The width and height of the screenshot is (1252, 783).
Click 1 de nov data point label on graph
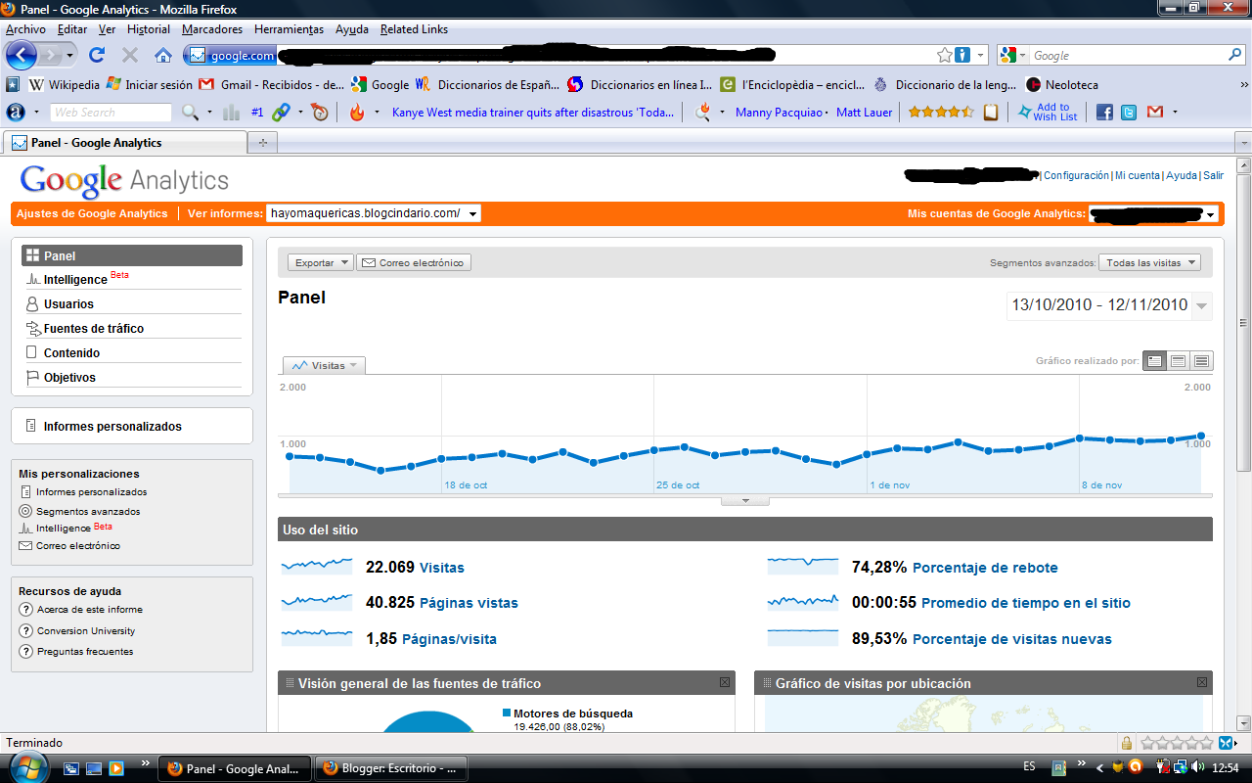[x=889, y=485]
